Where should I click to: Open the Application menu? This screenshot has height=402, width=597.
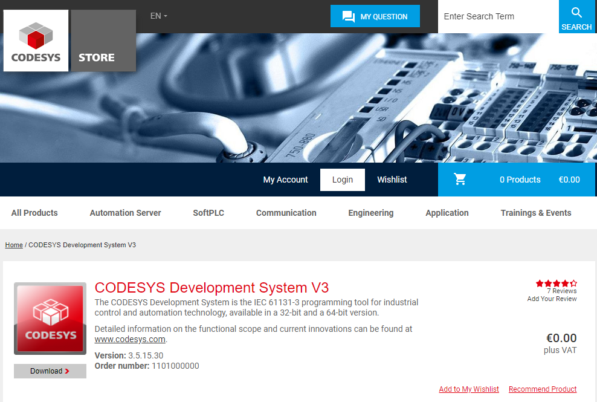point(447,213)
